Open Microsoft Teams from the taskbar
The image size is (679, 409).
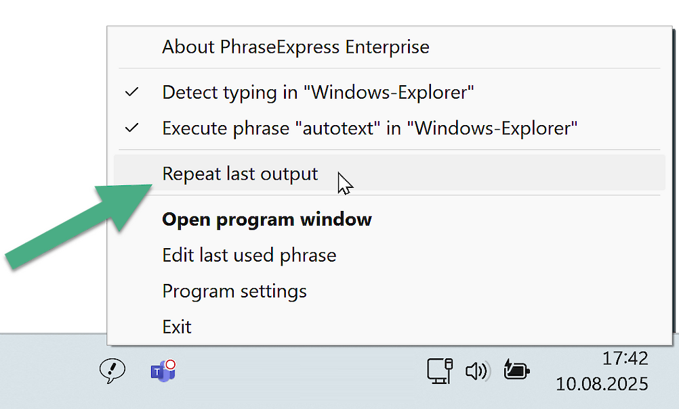(161, 371)
